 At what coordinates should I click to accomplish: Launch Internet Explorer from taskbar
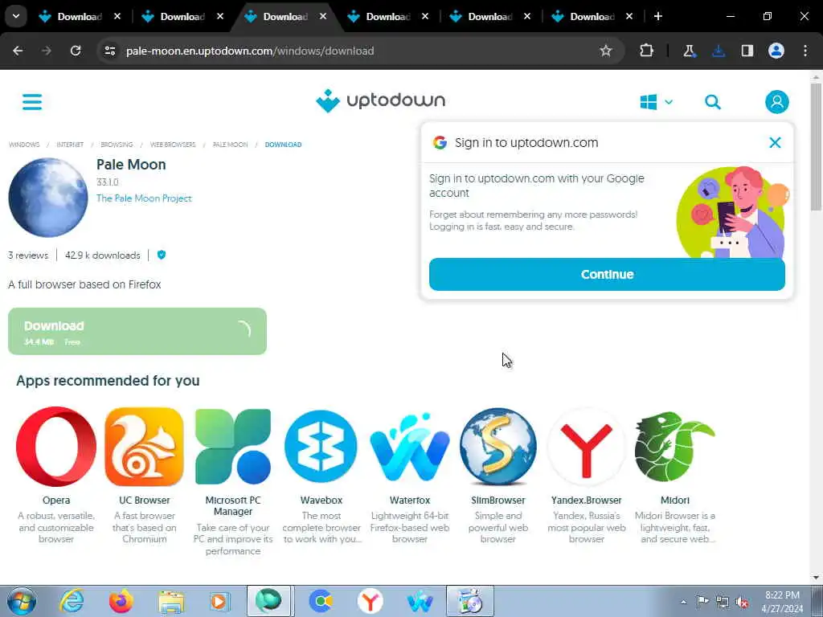pos(71,601)
